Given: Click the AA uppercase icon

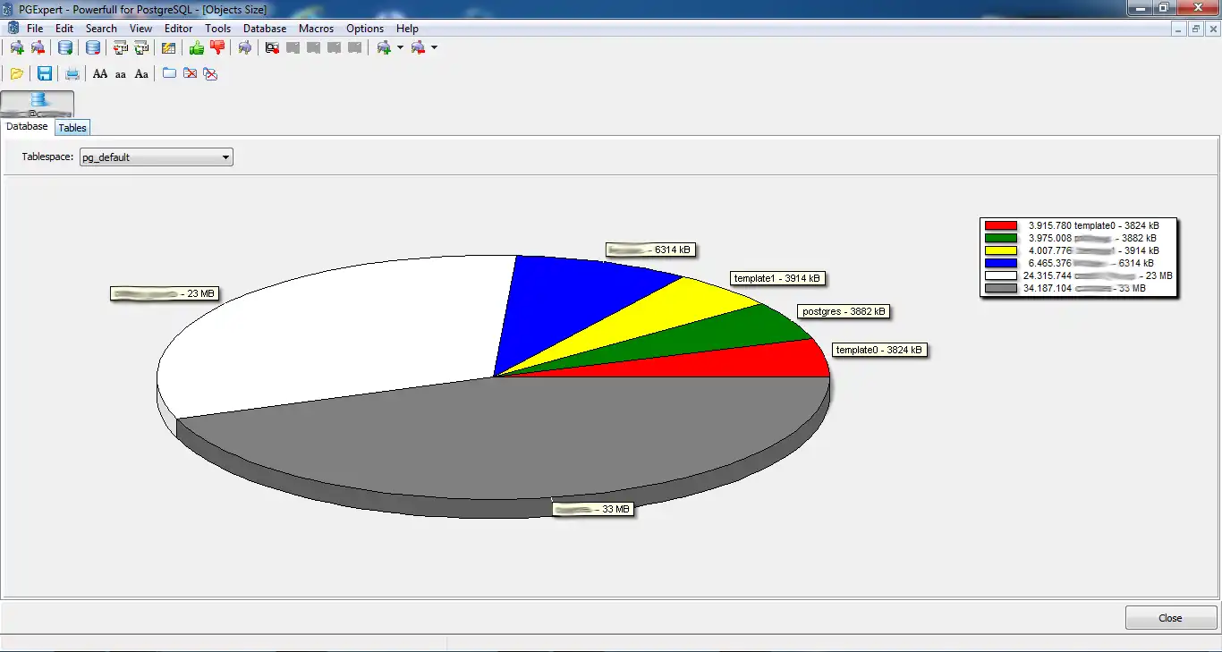Looking at the screenshot, I should [100, 73].
